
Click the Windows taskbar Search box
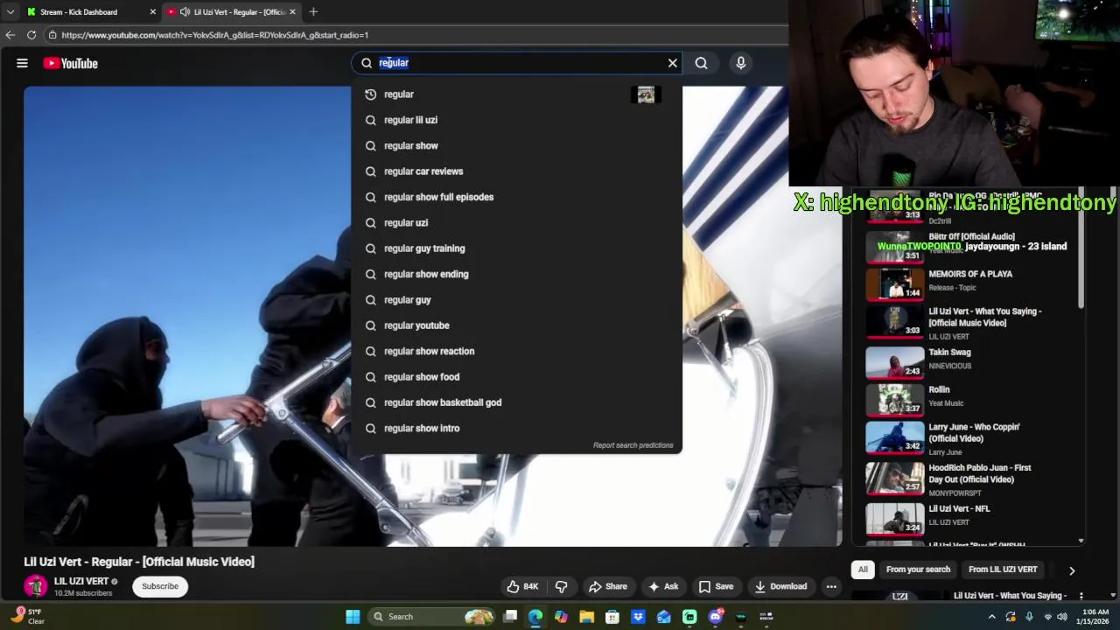click(x=432, y=617)
